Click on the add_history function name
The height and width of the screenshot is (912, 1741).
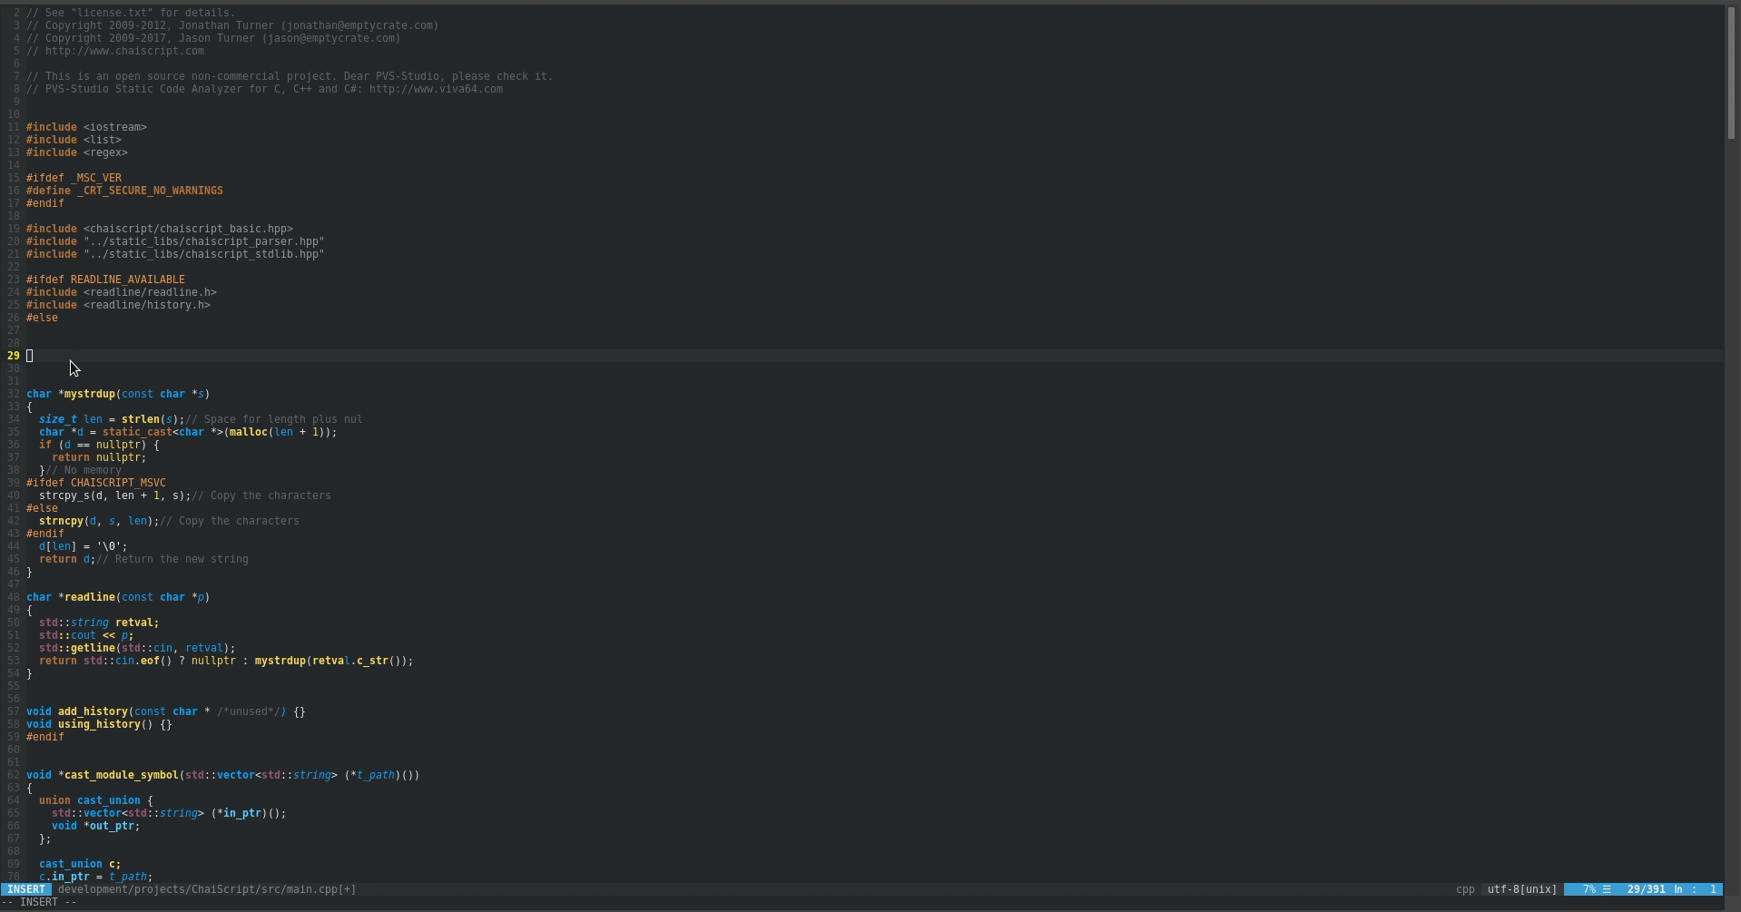[x=93, y=711]
